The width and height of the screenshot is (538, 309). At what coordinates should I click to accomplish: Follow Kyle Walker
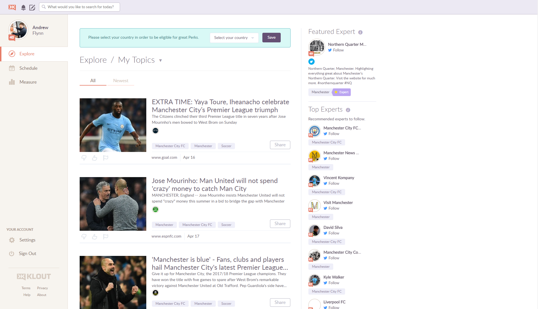click(331, 283)
